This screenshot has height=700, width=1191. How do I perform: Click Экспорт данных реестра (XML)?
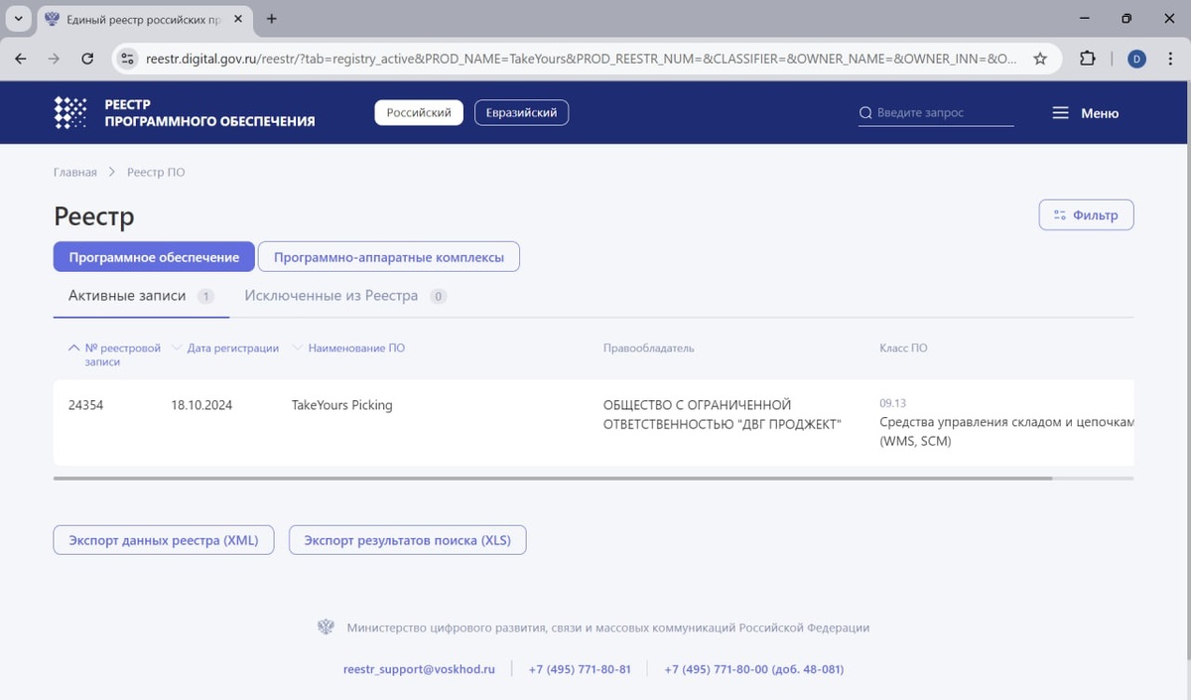pyautogui.click(x=164, y=540)
